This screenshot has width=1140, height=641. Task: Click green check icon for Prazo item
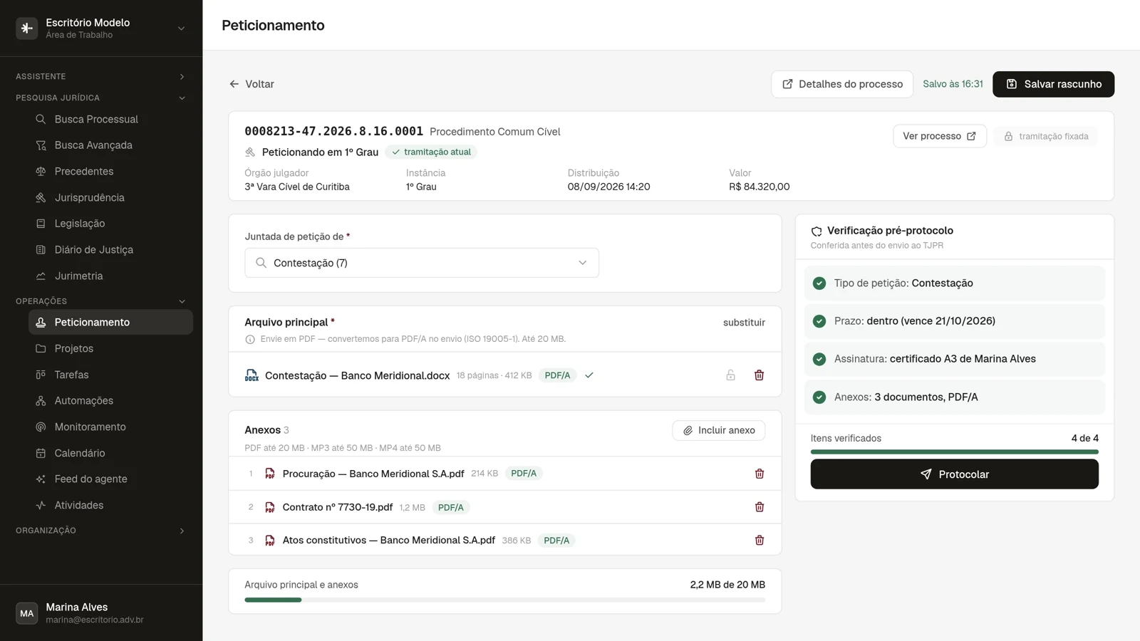tap(819, 321)
